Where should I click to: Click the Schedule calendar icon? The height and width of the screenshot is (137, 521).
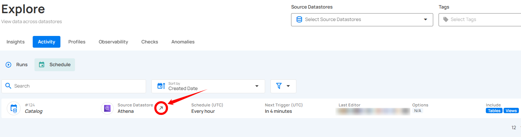pyautogui.click(x=42, y=65)
